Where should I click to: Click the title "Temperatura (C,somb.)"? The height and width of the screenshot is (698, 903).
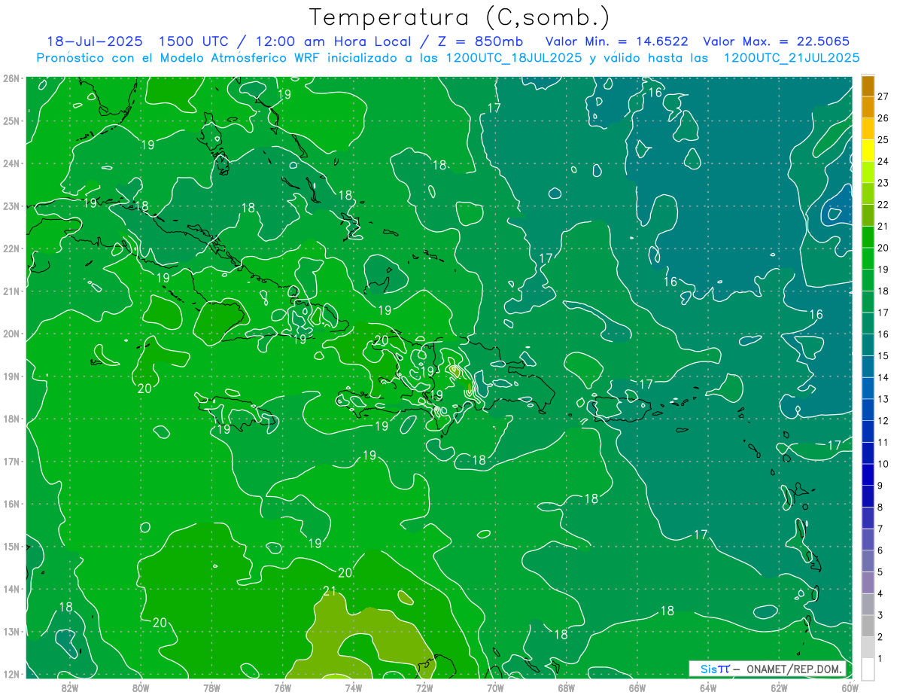click(459, 17)
